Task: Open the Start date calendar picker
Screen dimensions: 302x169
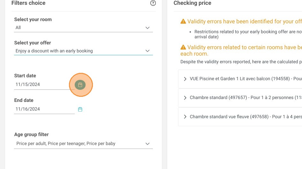Action: tap(80, 85)
